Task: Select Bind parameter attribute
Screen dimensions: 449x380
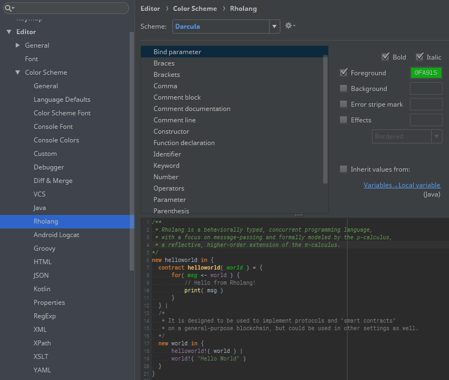Action: click(234, 52)
